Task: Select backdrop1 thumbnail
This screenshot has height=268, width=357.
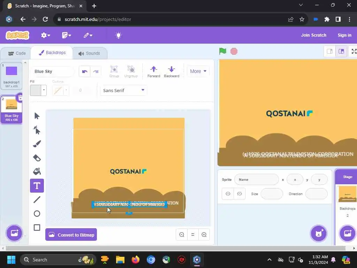Action: pos(12,76)
